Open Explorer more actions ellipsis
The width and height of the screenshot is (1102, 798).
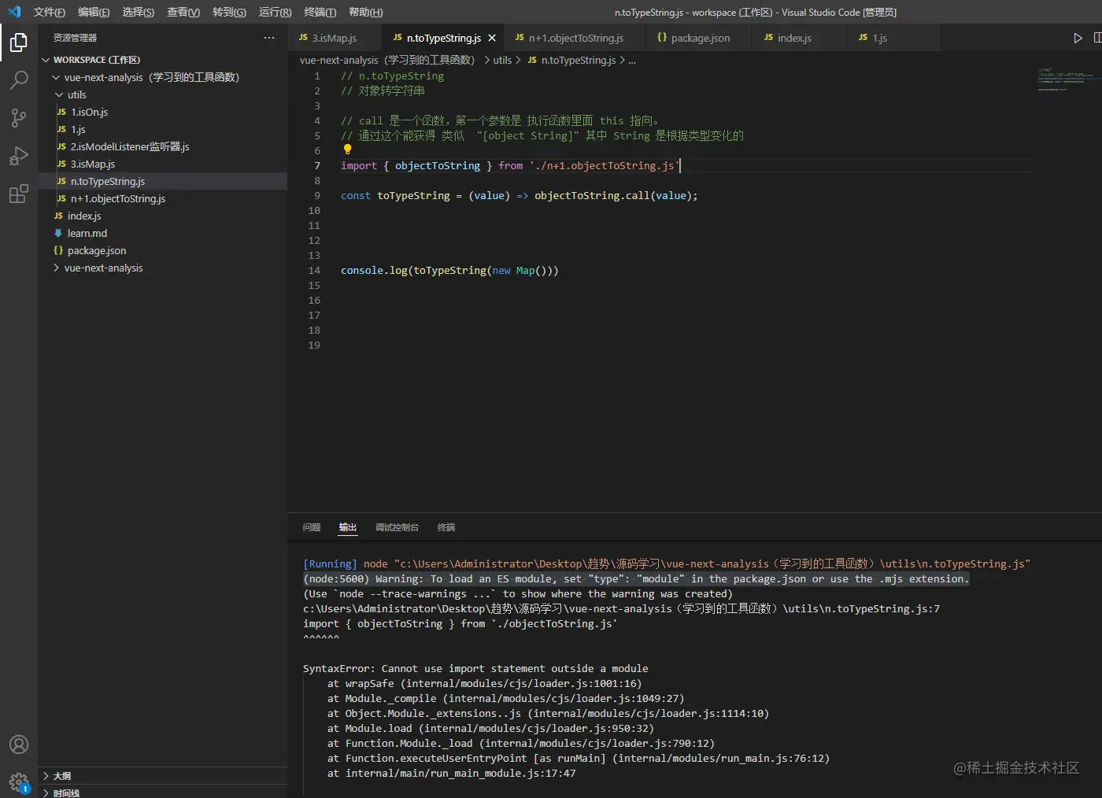269,38
